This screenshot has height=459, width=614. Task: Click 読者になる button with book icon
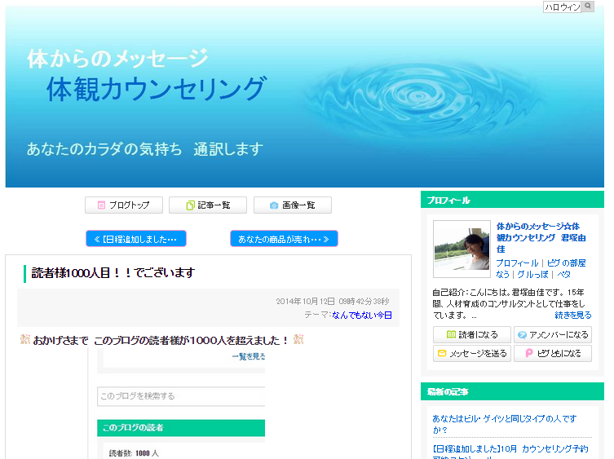472,335
